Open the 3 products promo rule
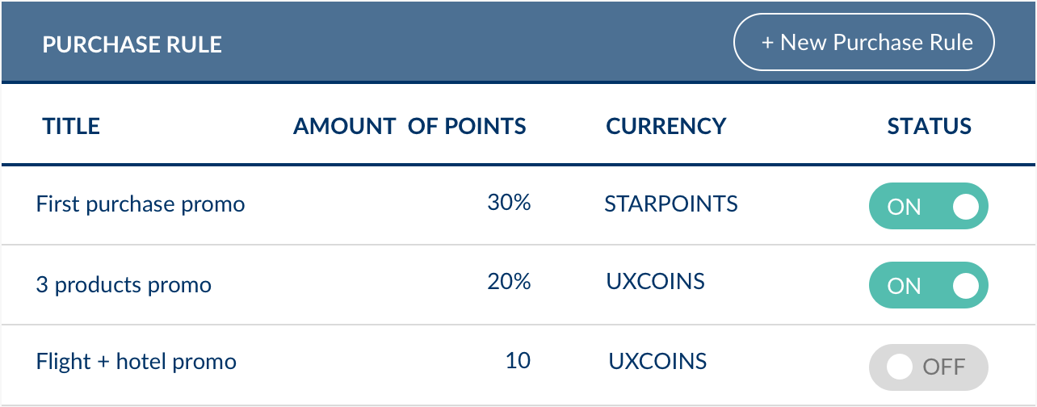Image resolution: width=1037 pixels, height=407 pixels. tap(124, 284)
